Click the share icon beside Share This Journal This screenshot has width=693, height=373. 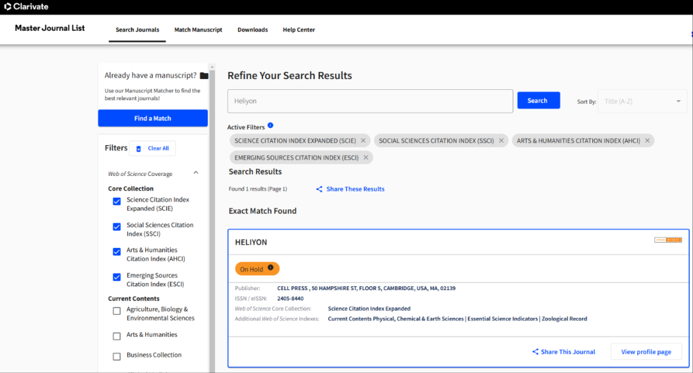pyautogui.click(x=535, y=352)
